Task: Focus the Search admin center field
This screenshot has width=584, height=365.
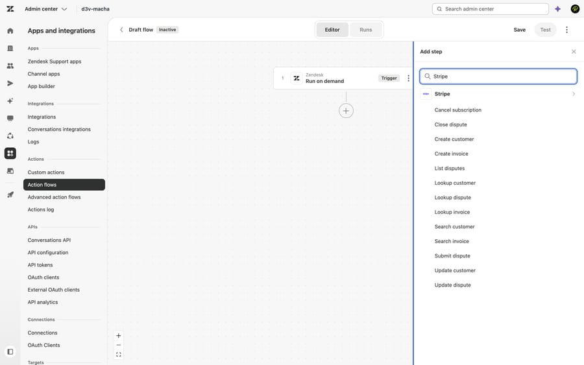Action: (490, 9)
